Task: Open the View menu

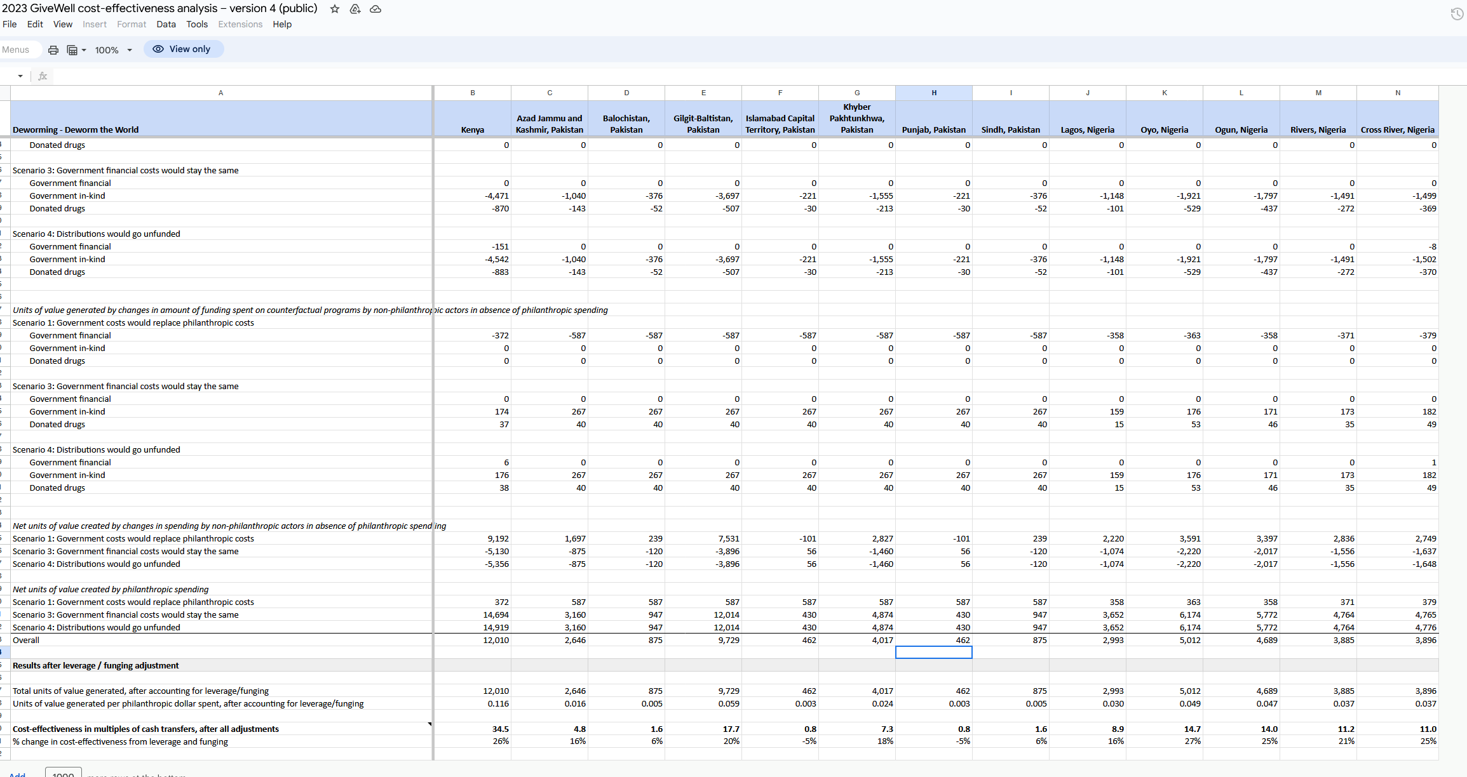Action: (63, 24)
